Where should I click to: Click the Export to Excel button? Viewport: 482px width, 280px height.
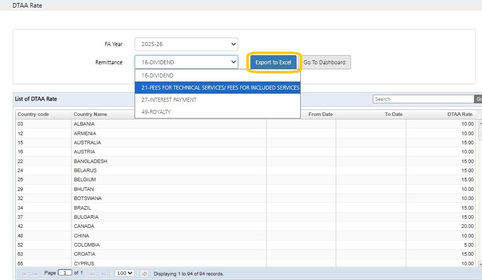(273, 62)
